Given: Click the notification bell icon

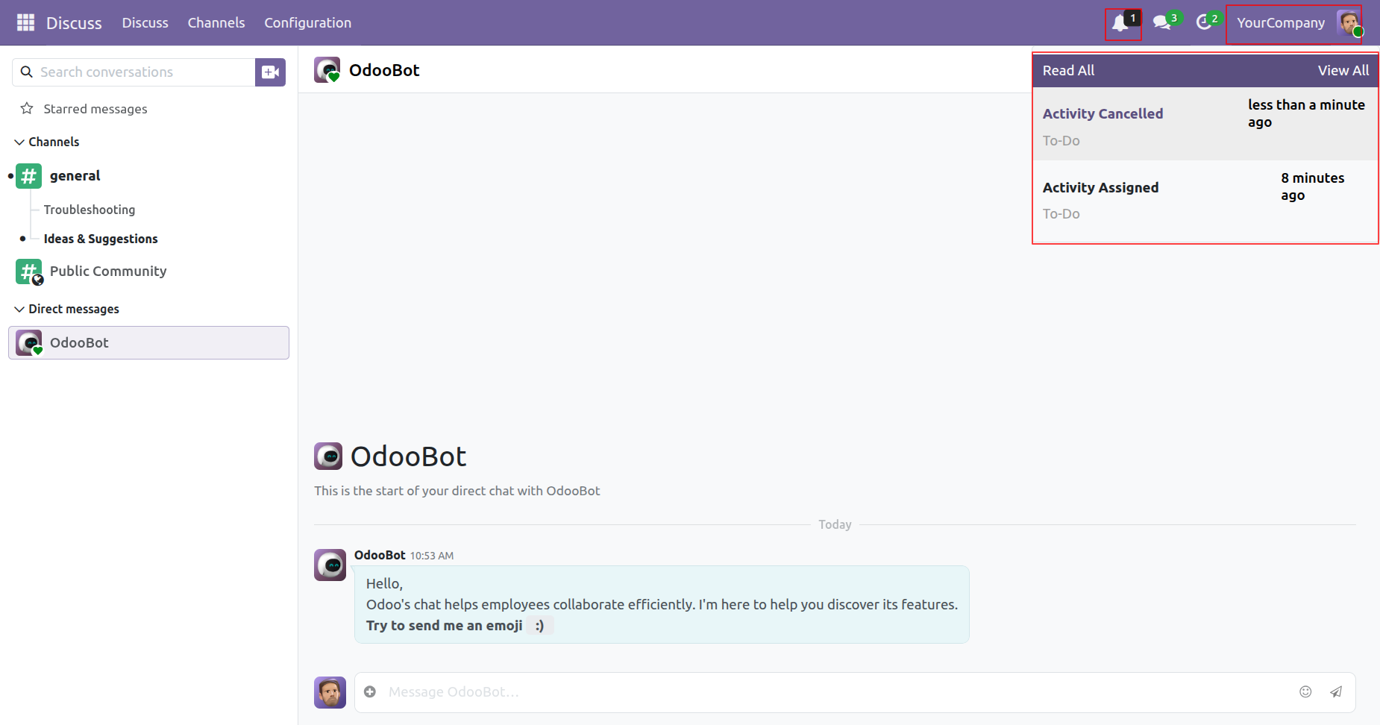Looking at the screenshot, I should (1120, 23).
